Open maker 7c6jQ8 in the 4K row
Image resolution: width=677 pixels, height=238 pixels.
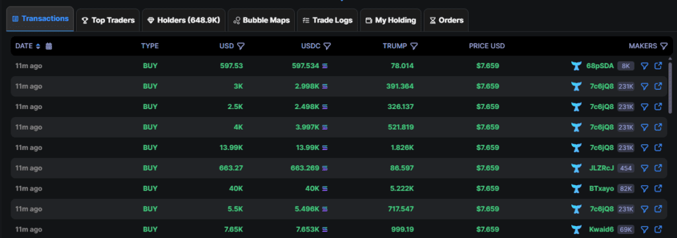602,127
